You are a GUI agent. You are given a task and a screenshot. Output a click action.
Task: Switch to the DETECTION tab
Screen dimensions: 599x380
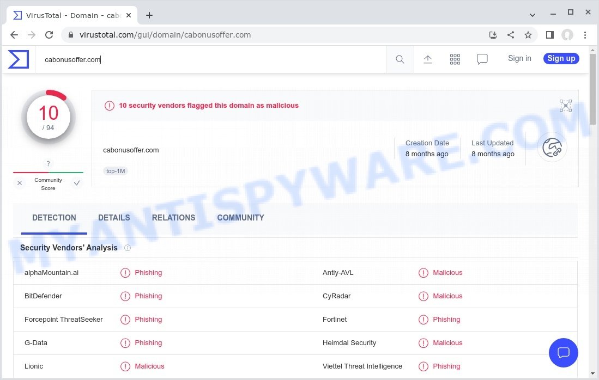pos(55,218)
